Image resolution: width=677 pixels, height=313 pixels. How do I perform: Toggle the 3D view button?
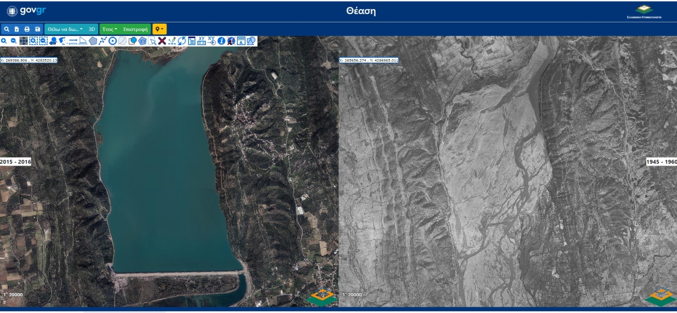92,29
